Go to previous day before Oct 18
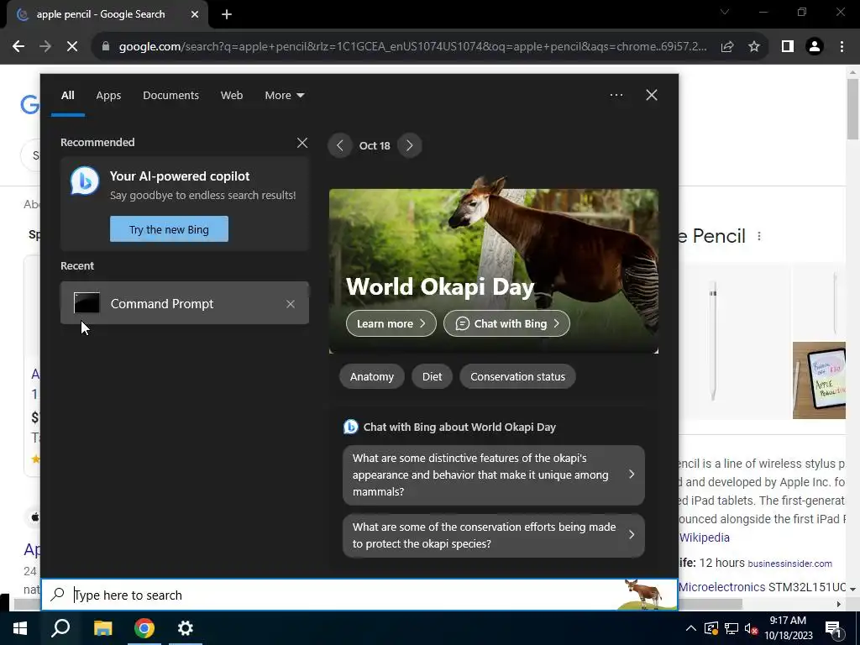 point(339,145)
